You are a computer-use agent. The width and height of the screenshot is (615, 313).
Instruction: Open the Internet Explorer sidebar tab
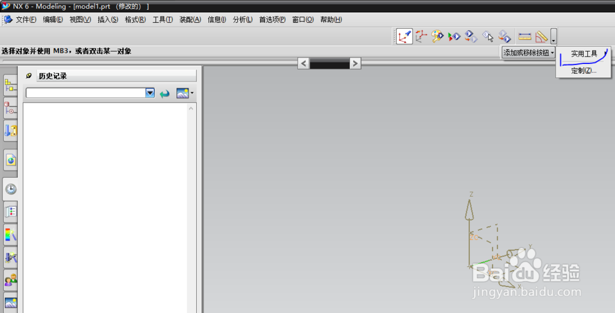(x=10, y=160)
